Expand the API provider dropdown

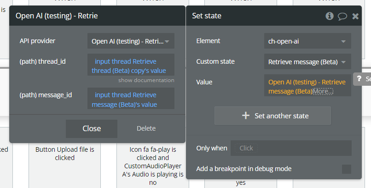pyautogui.click(x=131, y=41)
